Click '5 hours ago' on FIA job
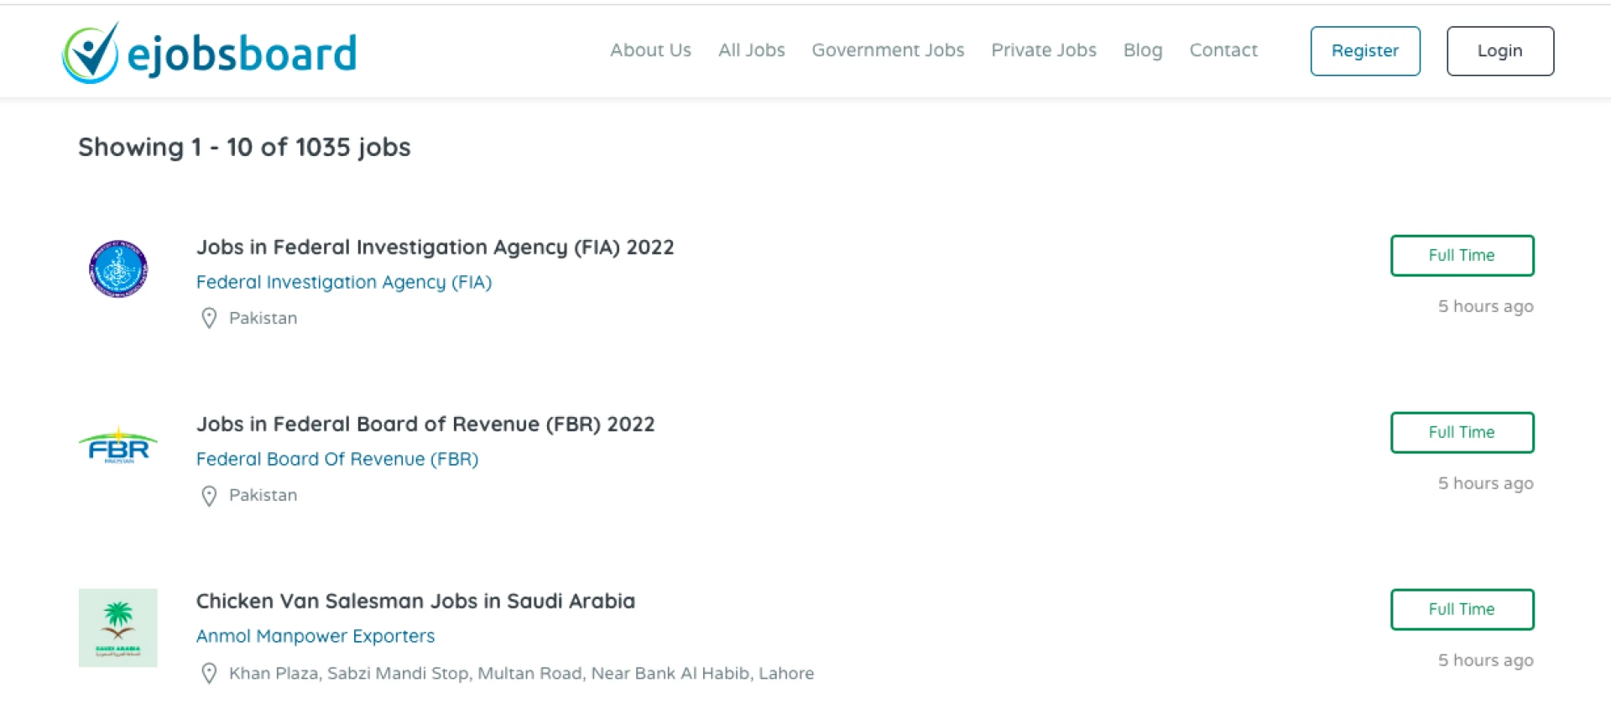 [x=1486, y=306]
